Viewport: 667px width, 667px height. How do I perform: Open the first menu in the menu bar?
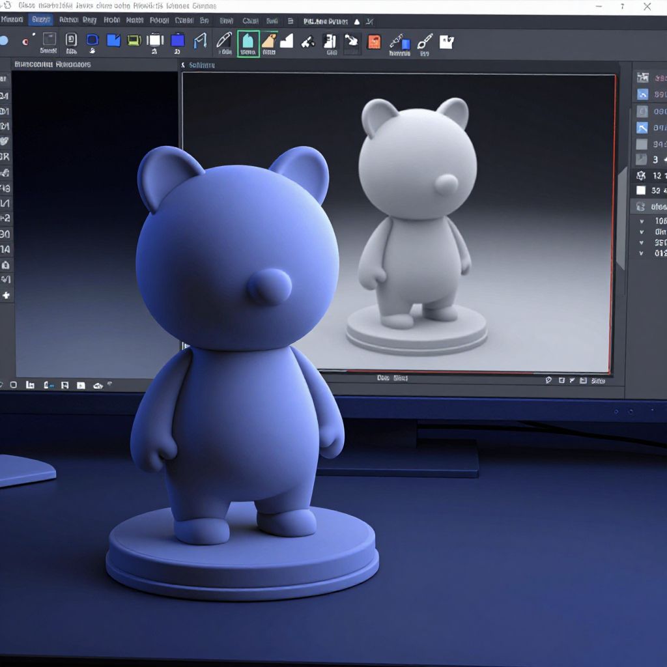point(12,20)
